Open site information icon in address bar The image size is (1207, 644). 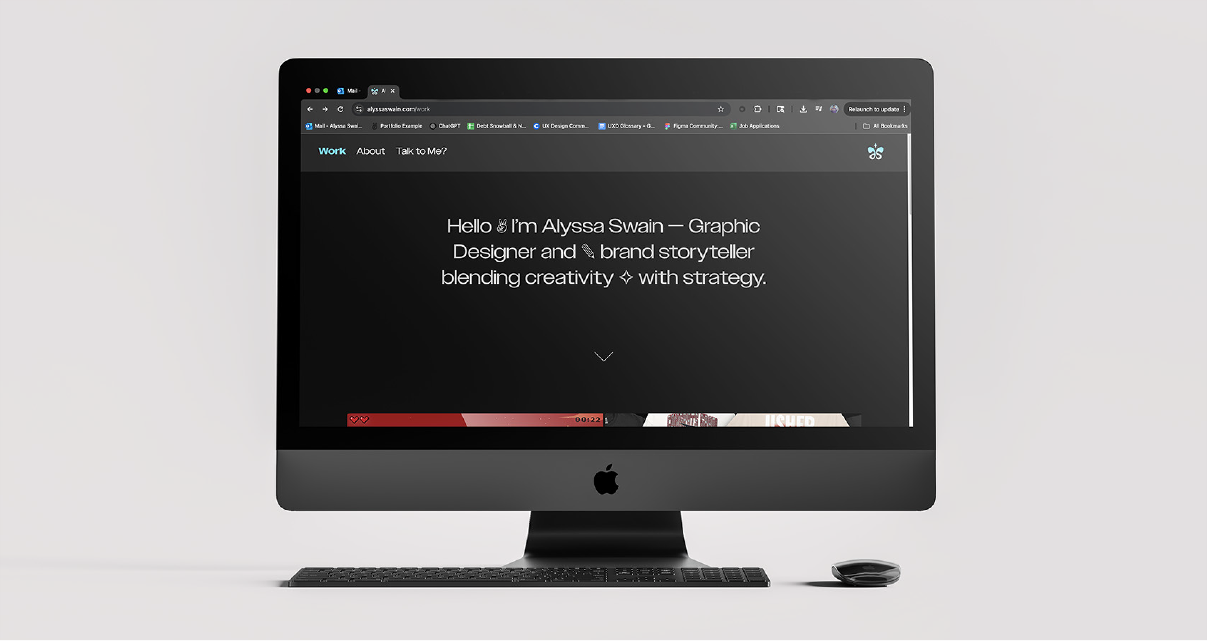358,109
